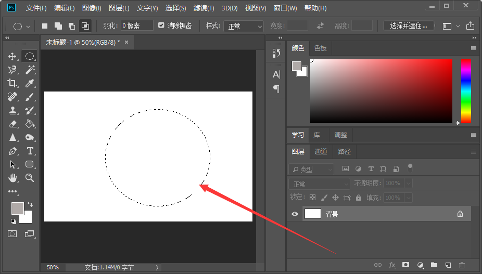482x274 pixels.
Task: Click the Zoom magnifier tool
Action: [x=30, y=178]
